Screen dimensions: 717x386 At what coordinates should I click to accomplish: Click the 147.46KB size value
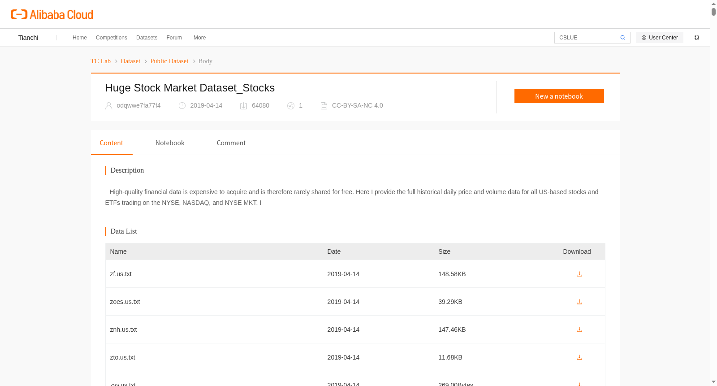point(452,330)
